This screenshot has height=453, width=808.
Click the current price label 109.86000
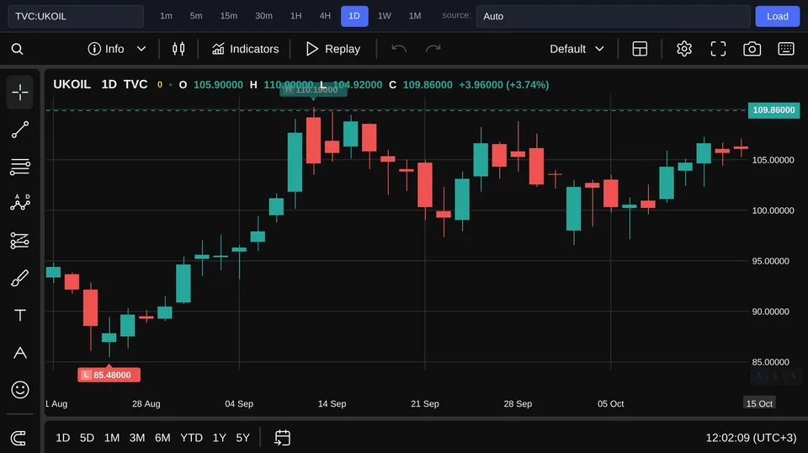click(773, 109)
